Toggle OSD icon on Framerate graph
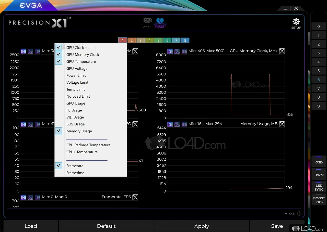The width and height of the screenshot is (327, 232). [24, 197]
